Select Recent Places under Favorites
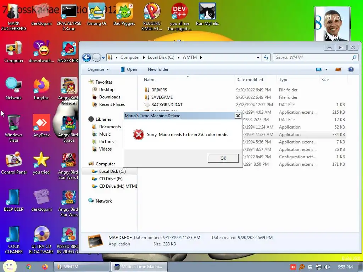Image resolution: width=363 pixels, height=272 pixels. click(x=112, y=104)
